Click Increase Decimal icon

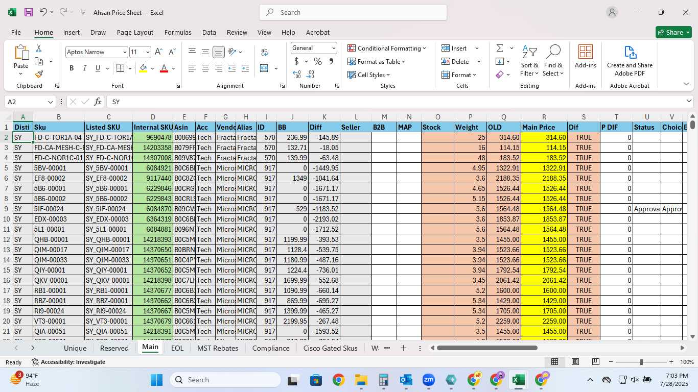[x=297, y=75]
